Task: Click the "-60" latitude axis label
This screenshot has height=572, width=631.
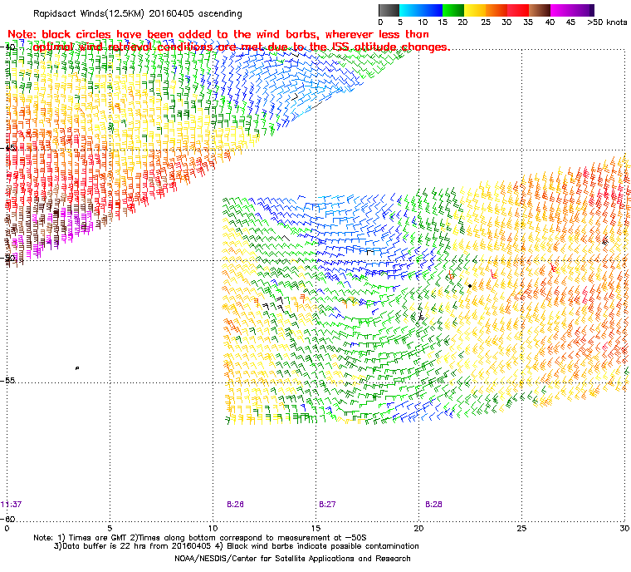Action: [8, 519]
